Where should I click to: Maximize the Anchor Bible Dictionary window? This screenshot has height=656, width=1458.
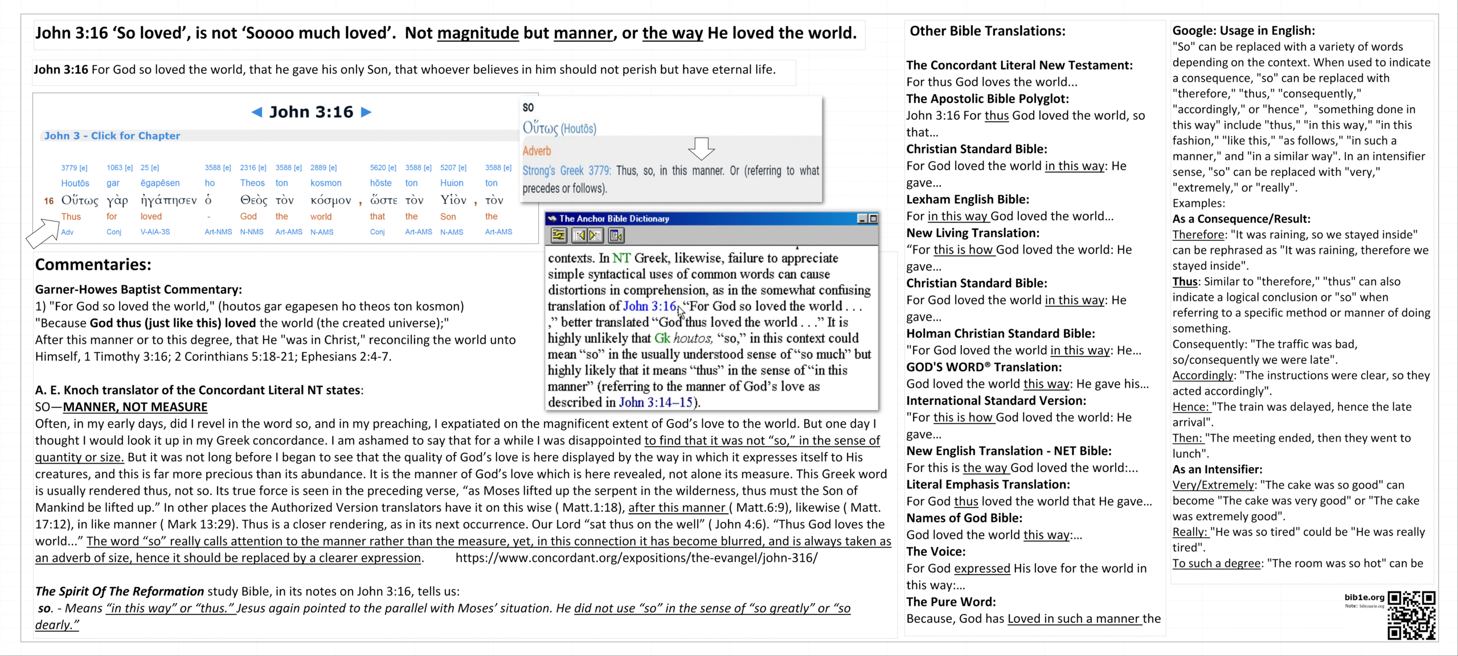(873, 219)
